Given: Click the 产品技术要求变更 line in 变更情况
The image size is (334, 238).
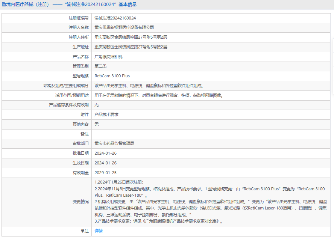Looking at the screenshot, I should [159, 221].
